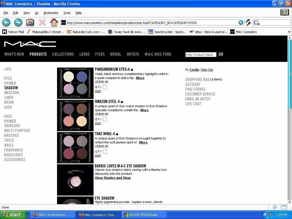Click the Barbie Loves MAC eye shadow thumbnail

point(75,180)
